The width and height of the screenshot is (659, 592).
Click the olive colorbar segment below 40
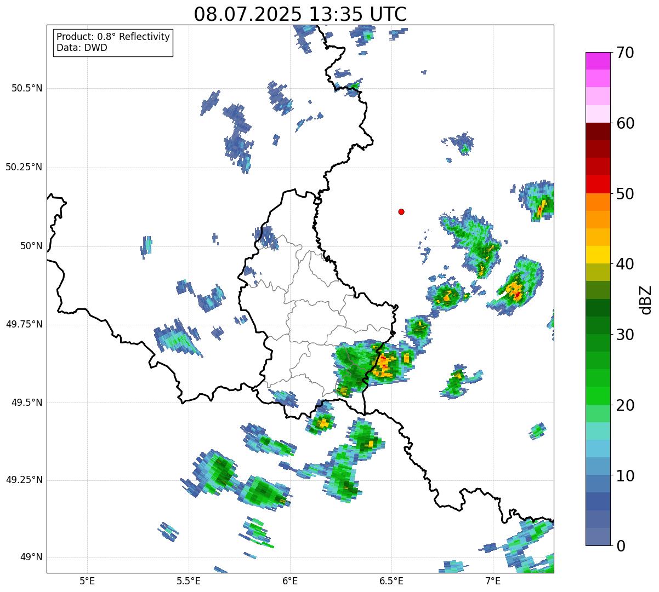tap(598, 273)
